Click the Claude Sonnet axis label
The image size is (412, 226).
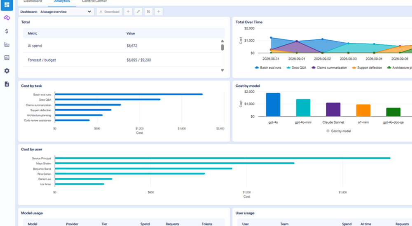(333, 122)
